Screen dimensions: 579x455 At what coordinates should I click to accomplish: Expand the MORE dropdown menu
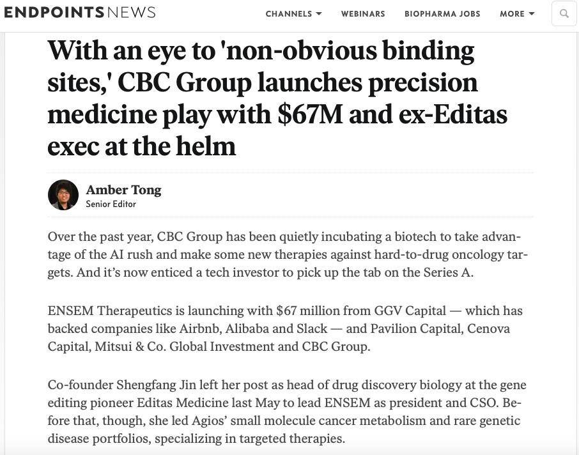(x=517, y=13)
